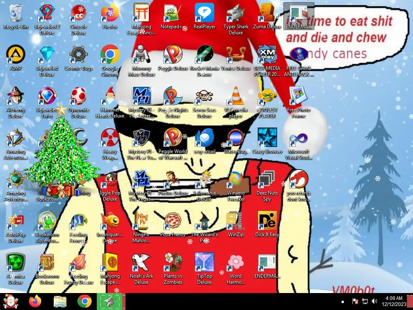The image size is (413, 310).
Task: Open Plants vs Zombies shortcut
Action: (173, 269)
